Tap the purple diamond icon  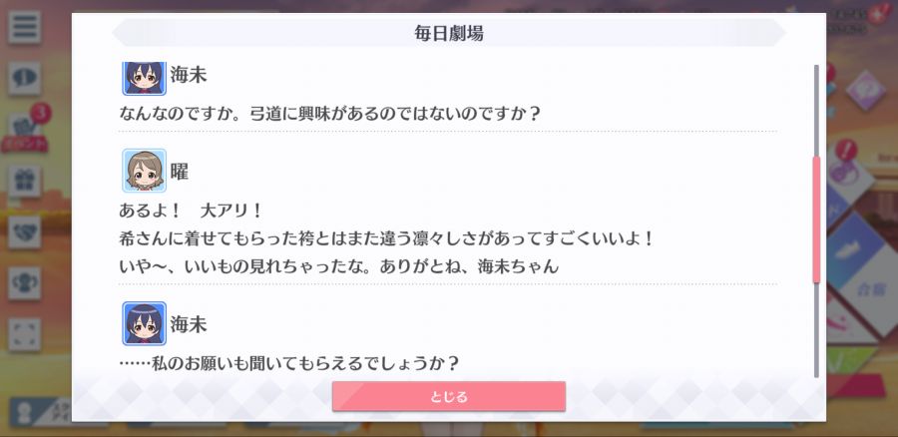click(x=865, y=91)
